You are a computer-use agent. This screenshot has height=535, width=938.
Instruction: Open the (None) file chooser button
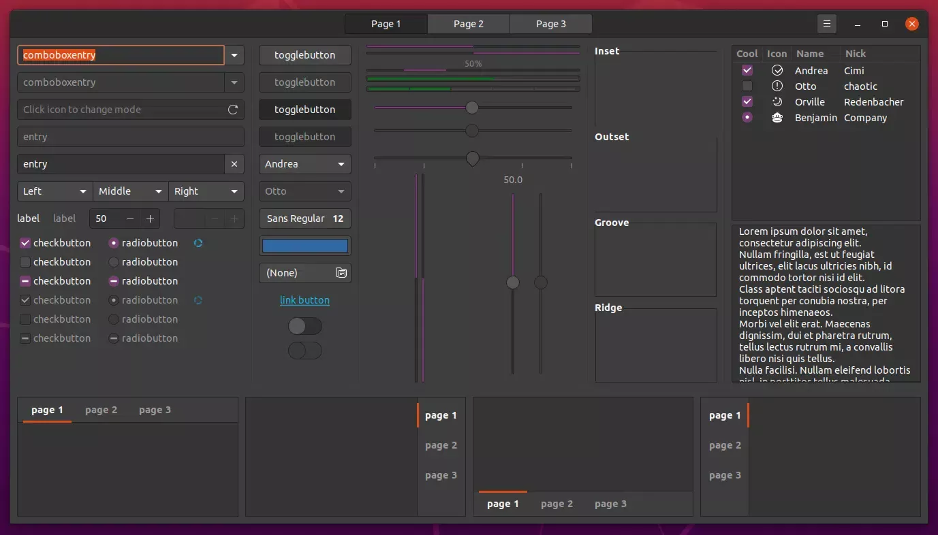305,273
